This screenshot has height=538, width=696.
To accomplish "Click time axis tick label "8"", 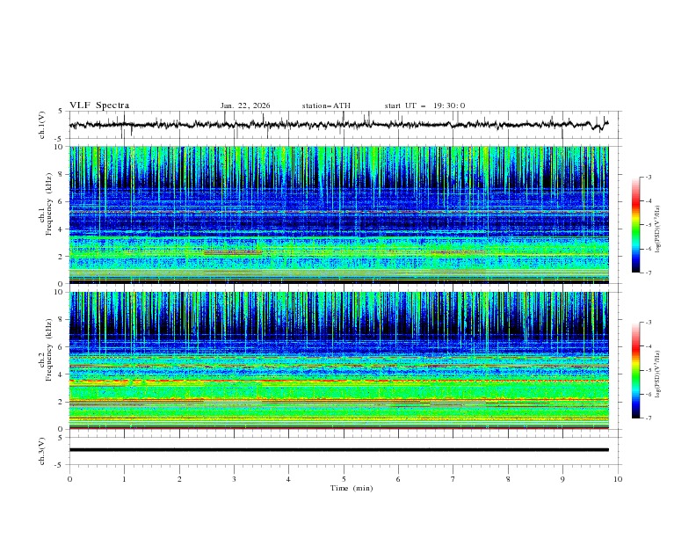I will [x=508, y=479].
